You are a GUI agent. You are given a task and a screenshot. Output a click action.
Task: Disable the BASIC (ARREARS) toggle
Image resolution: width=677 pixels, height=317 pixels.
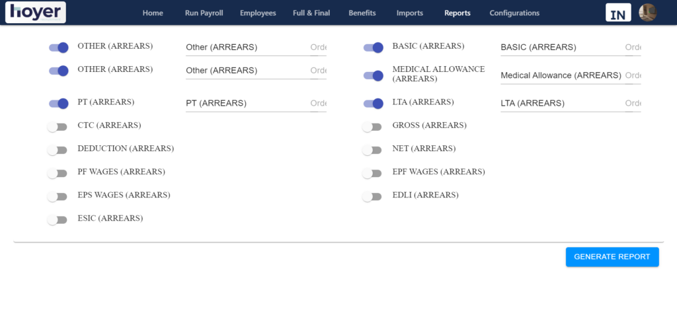click(373, 48)
